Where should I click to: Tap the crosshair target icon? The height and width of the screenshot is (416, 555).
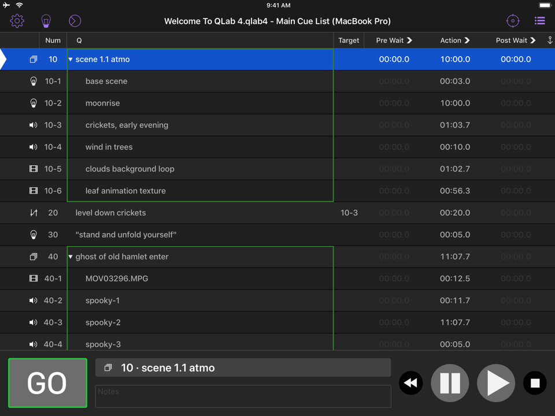pos(512,21)
